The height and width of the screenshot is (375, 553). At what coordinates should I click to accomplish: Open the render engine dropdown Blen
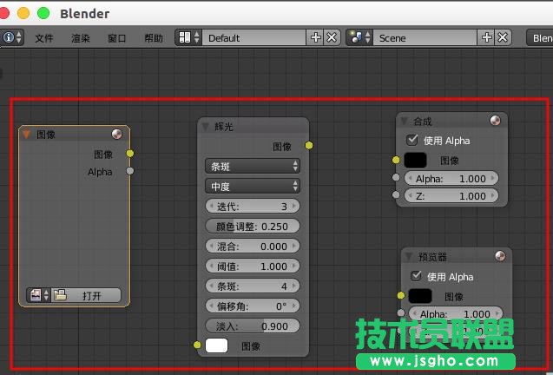540,37
